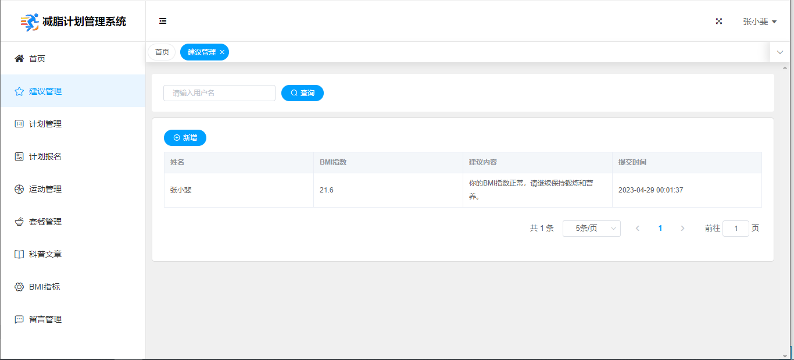Click the 新增 add button
This screenshot has height=360, width=794.
(x=185, y=138)
